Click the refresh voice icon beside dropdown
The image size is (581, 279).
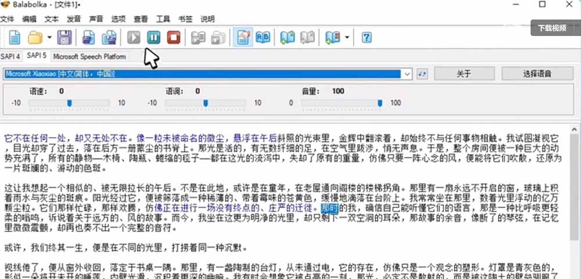(x=422, y=74)
